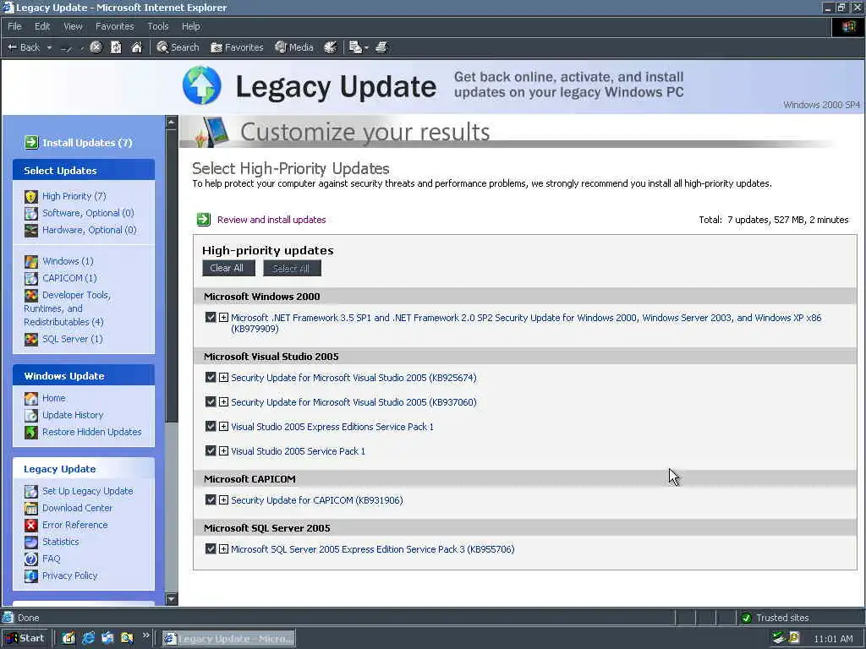866x649 pixels.
Task: Open the Back history dropdown arrow
Action: [x=49, y=48]
